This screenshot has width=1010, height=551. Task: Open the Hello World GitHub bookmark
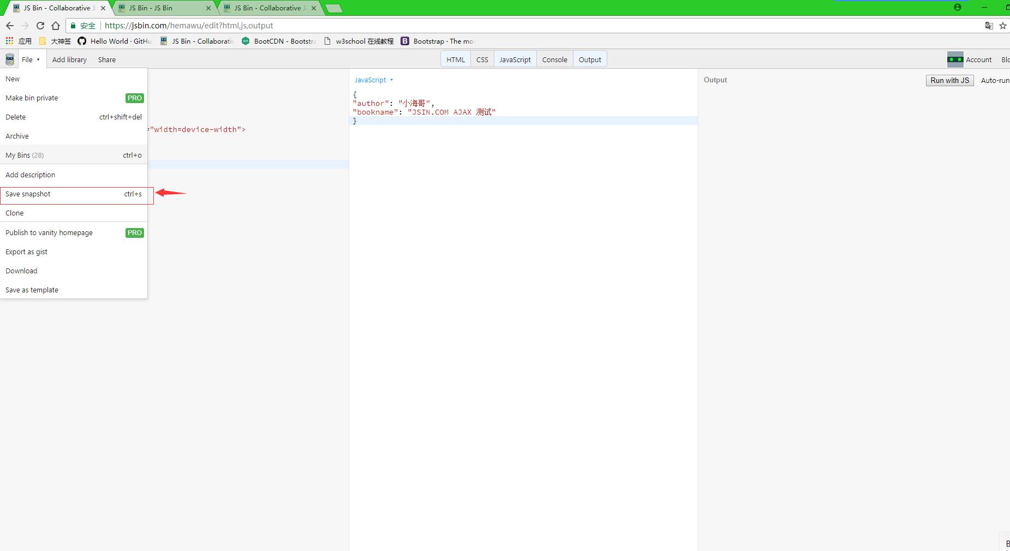click(115, 41)
